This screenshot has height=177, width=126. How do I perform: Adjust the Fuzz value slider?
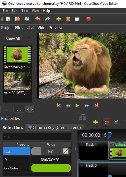[x=51, y=151]
